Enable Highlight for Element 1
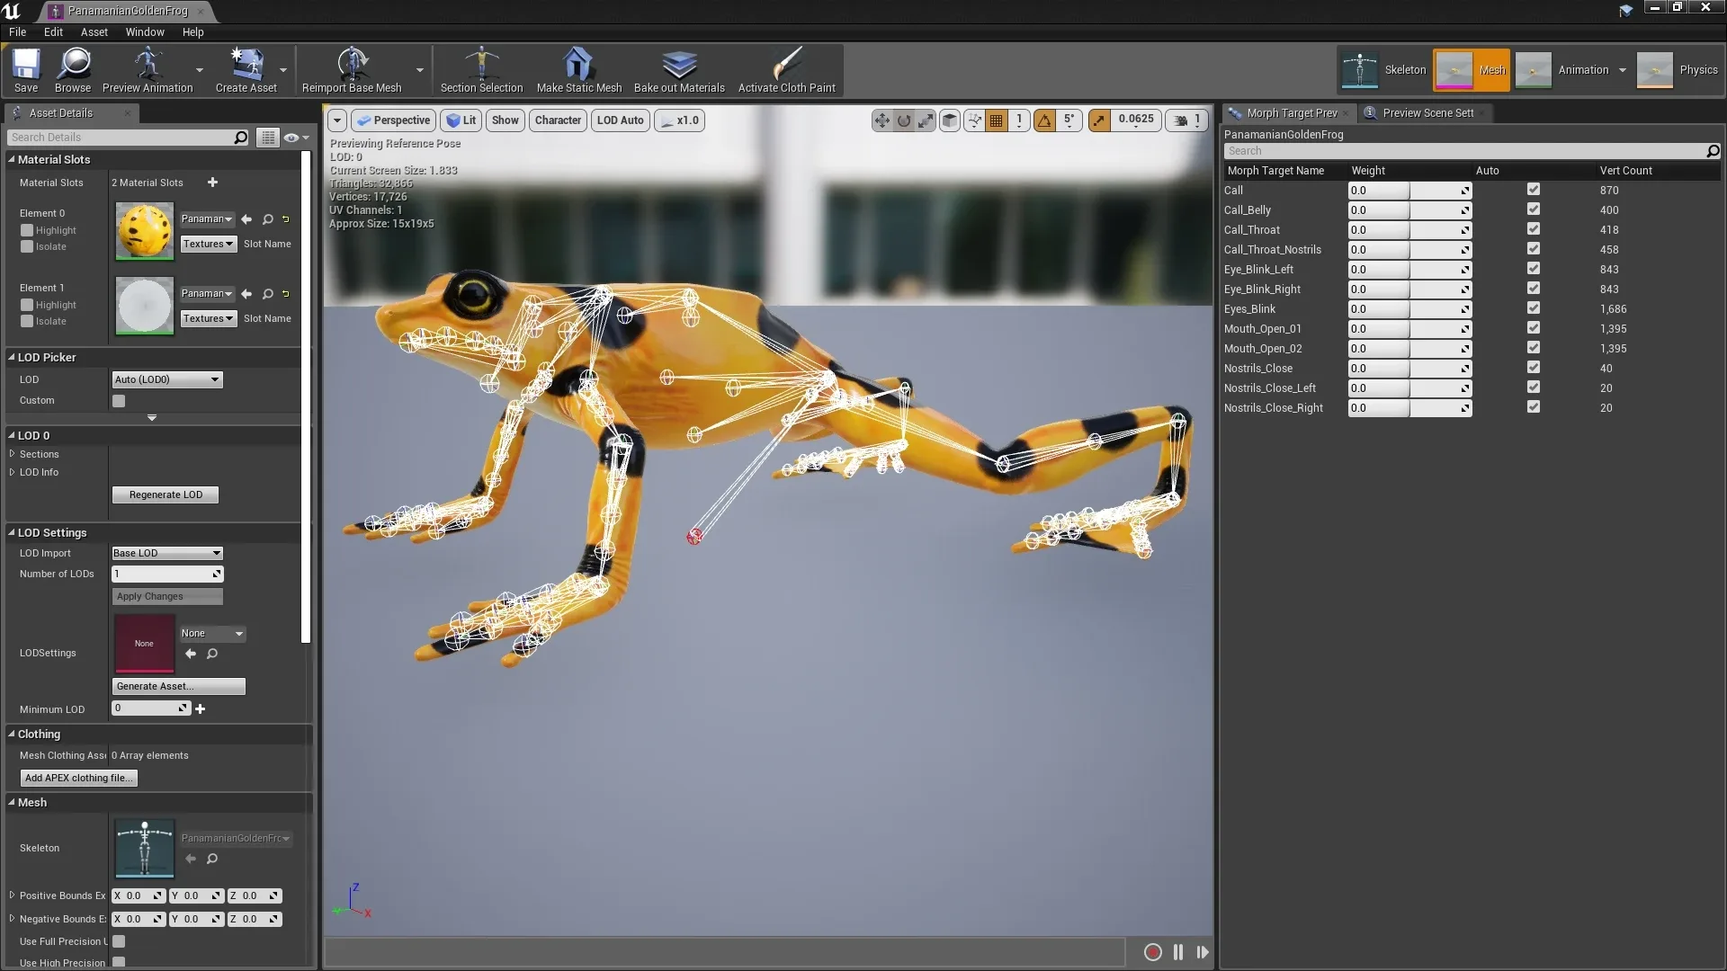 (27, 305)
